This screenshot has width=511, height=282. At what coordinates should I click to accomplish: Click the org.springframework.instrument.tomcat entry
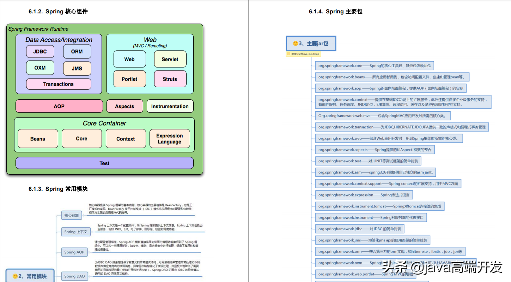379,206
